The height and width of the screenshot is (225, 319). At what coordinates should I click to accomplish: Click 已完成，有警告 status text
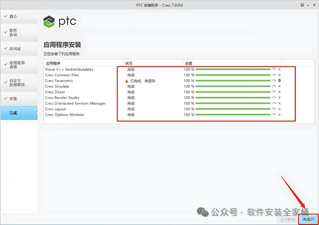coord(143,81)
